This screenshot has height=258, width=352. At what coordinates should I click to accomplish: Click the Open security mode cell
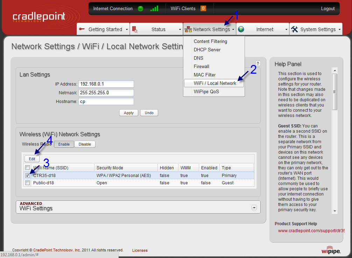click(102, 183)
